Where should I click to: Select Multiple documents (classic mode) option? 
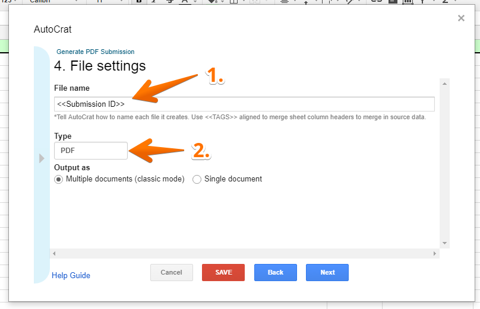point(59,179)
